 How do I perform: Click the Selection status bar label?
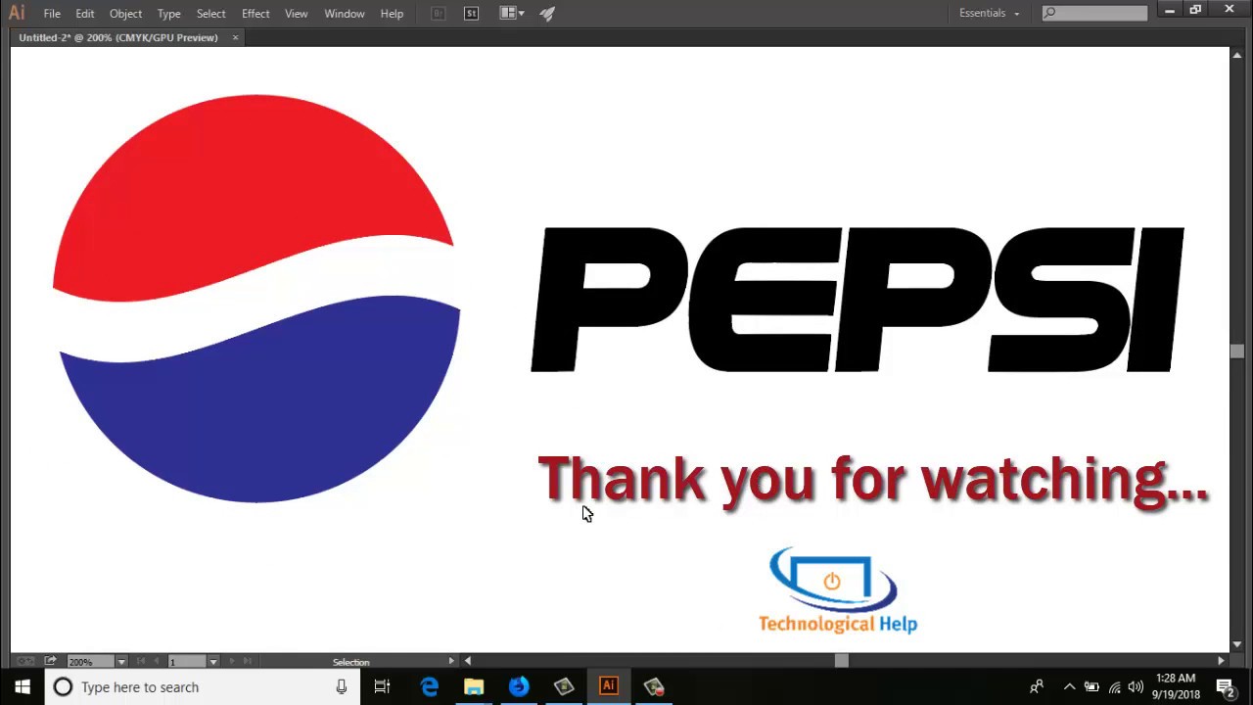pos(350,662)
